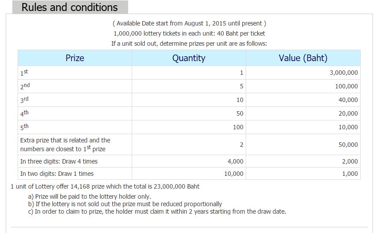Click the 3,000,000 value cell
The height and width of the screenshot is (233, 380).
(343, 73)
